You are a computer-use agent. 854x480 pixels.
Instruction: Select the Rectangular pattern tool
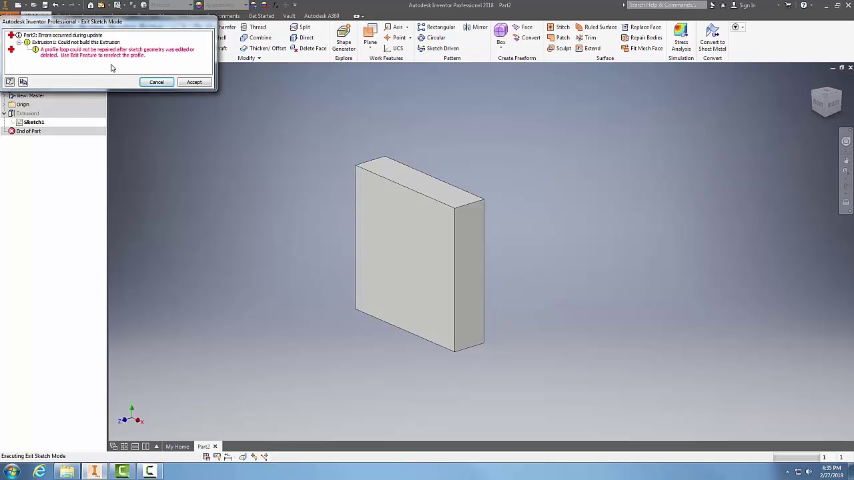point(436,27)
